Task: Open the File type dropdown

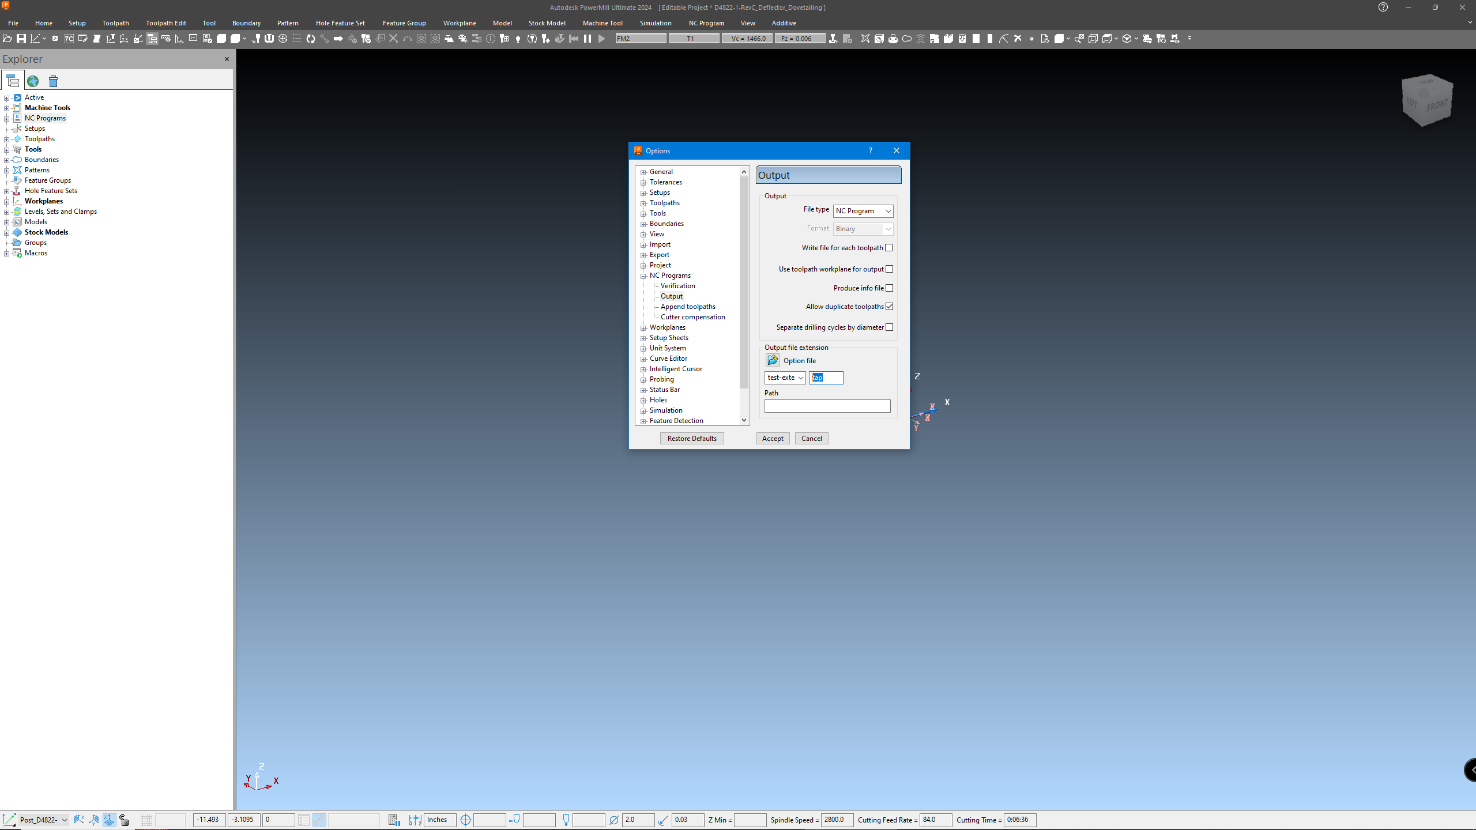Action: 887,211
